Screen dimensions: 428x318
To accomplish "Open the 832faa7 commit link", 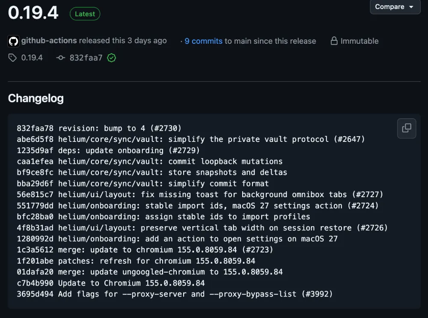I will coord(86,58).
